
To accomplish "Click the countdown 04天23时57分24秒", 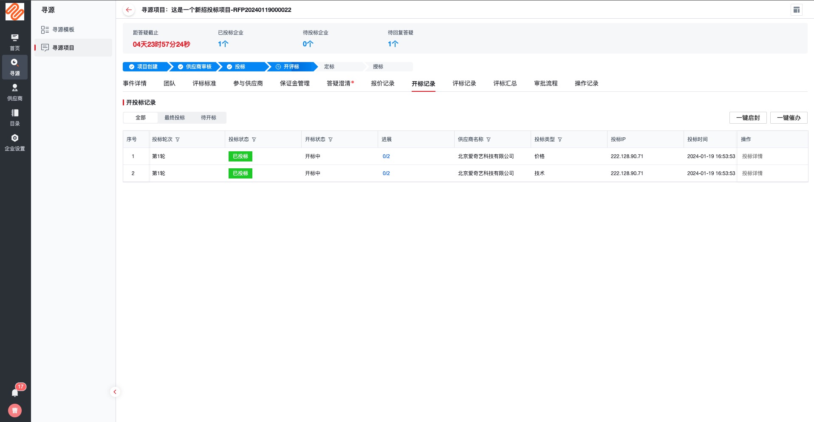I will click(161, 44).
